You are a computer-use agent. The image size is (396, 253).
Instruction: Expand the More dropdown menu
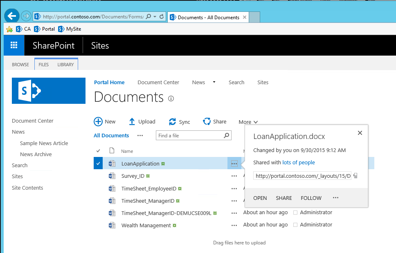pyautogui.click(x=248, y=122)
